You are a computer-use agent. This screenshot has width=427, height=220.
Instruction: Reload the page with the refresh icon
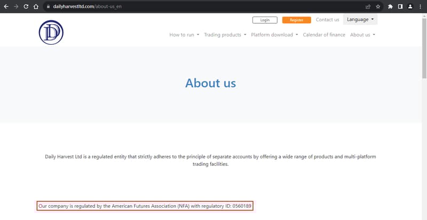(26, 6)
